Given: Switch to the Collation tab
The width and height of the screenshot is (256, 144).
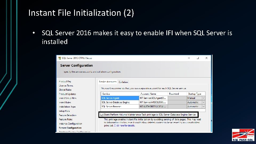Looking at the screenshot, I should (x=123, y=82).
